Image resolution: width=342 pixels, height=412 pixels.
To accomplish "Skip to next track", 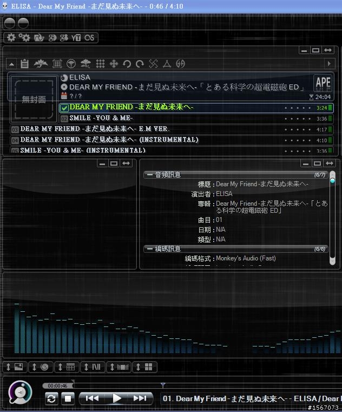I will coord(140,398).
